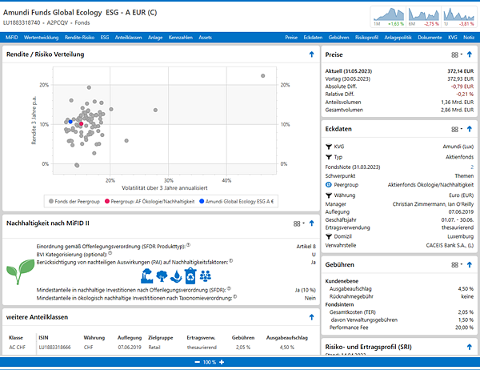Click the Klasse column header
This screenshot has height=370, width=480.
[16, 337]
